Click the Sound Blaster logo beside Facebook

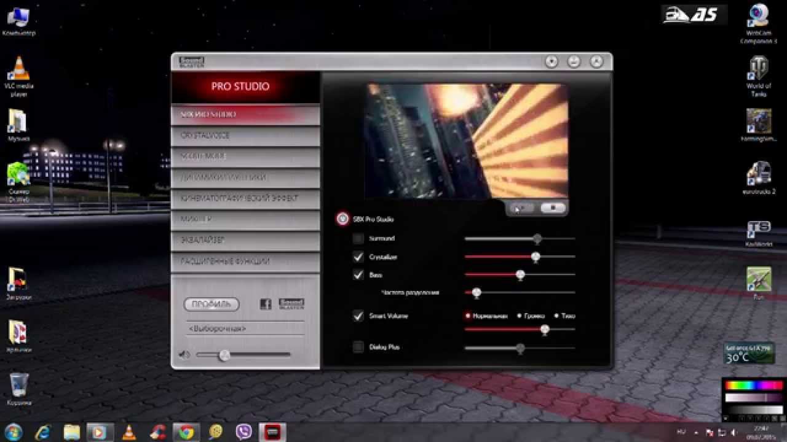tap(291, 304)
